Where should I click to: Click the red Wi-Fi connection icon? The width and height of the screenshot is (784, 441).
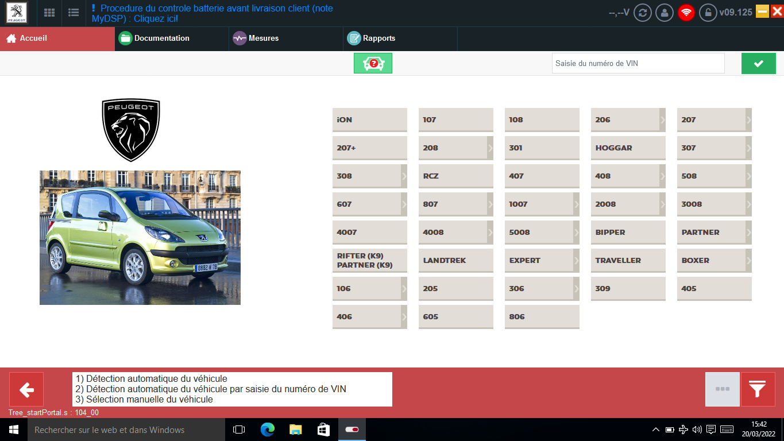686,13
